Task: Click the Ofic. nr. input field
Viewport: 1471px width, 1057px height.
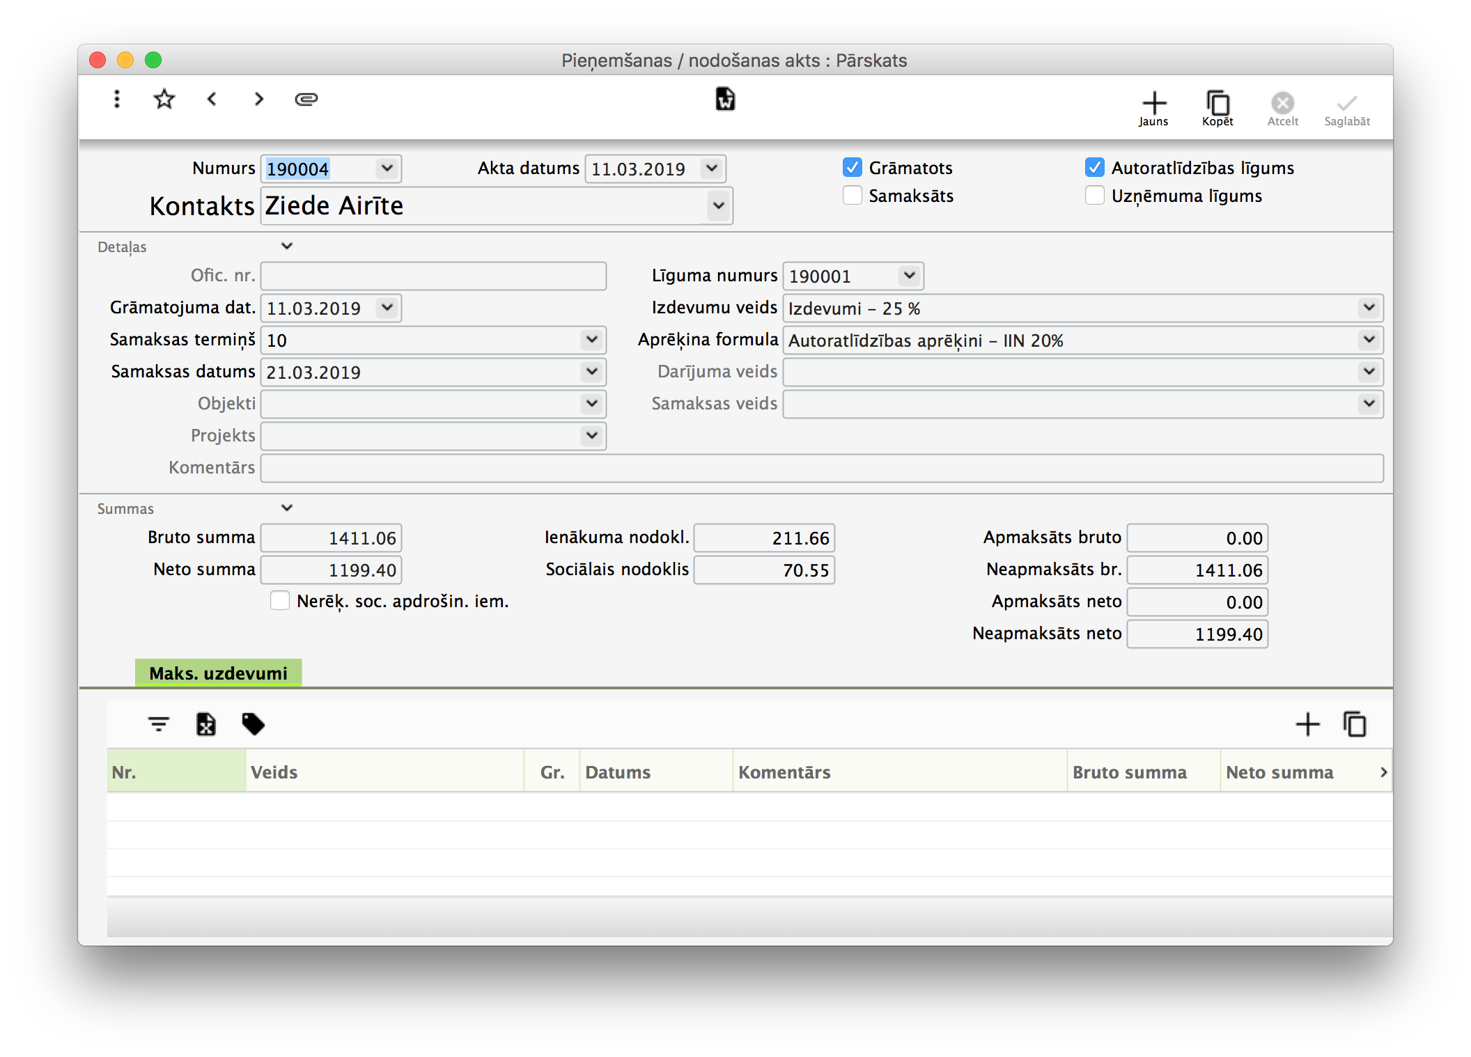Action: click(x=433, y=276)
